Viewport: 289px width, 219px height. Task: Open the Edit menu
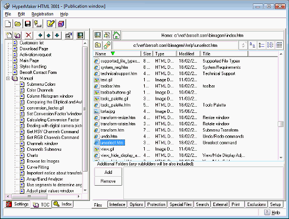[x=21, y=14]
